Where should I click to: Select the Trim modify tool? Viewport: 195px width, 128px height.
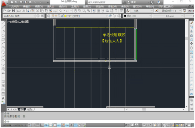tap(191, 60)
